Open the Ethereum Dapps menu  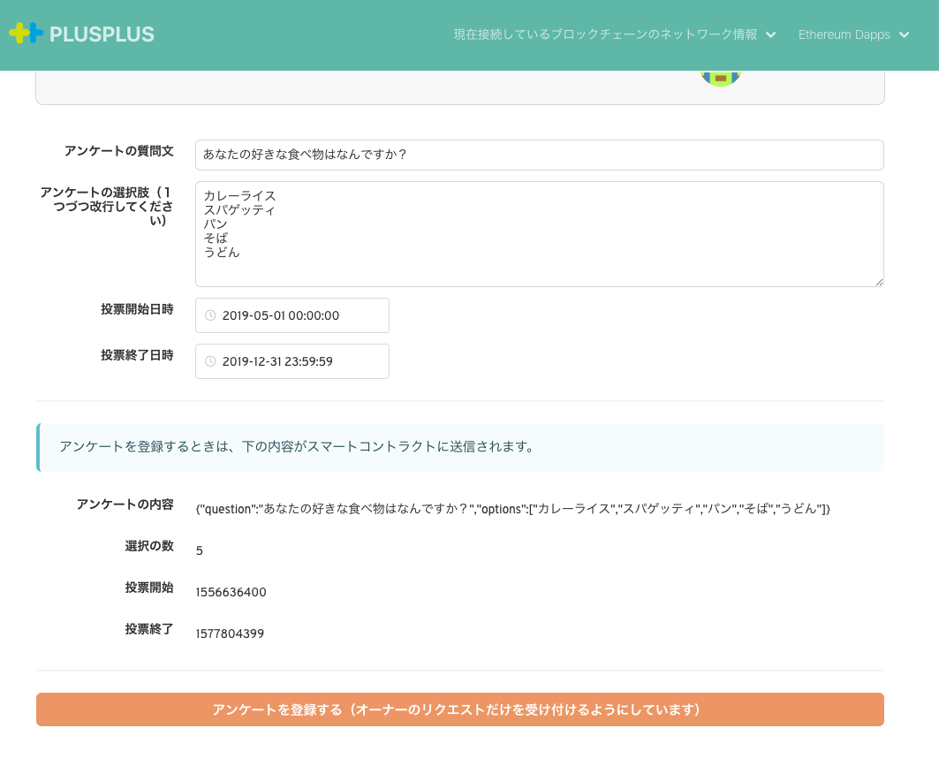tap(853, 34)
